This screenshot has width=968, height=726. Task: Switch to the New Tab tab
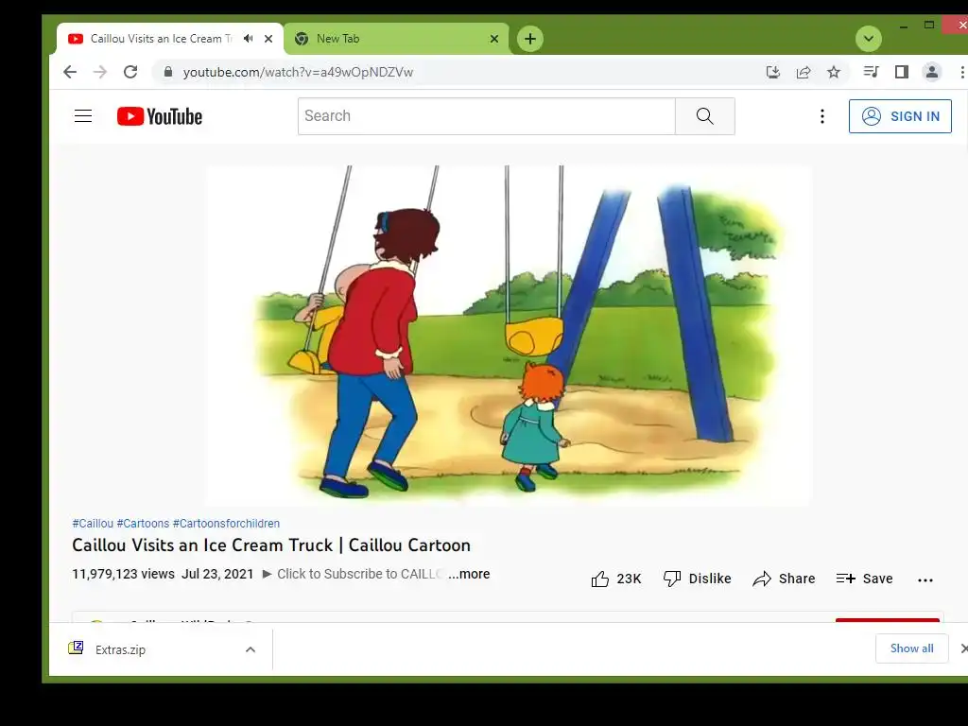point(396,38)
